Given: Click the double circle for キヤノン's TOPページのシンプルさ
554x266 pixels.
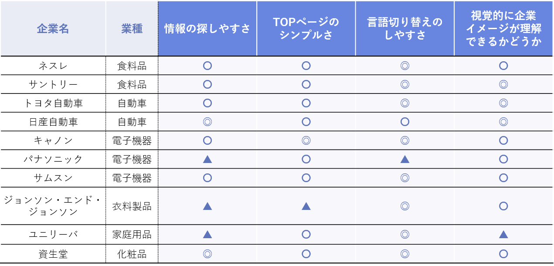Looking at the screenshot, I should [306, 140].
